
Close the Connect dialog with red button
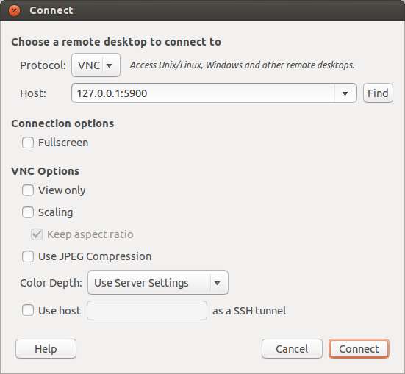(x=14, y=10)
